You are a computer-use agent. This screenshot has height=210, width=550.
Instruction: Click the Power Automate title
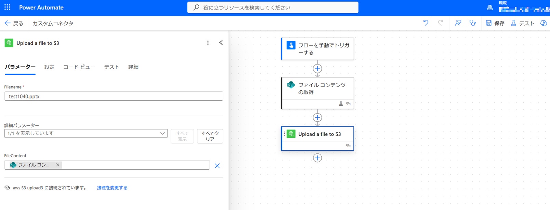41,7
